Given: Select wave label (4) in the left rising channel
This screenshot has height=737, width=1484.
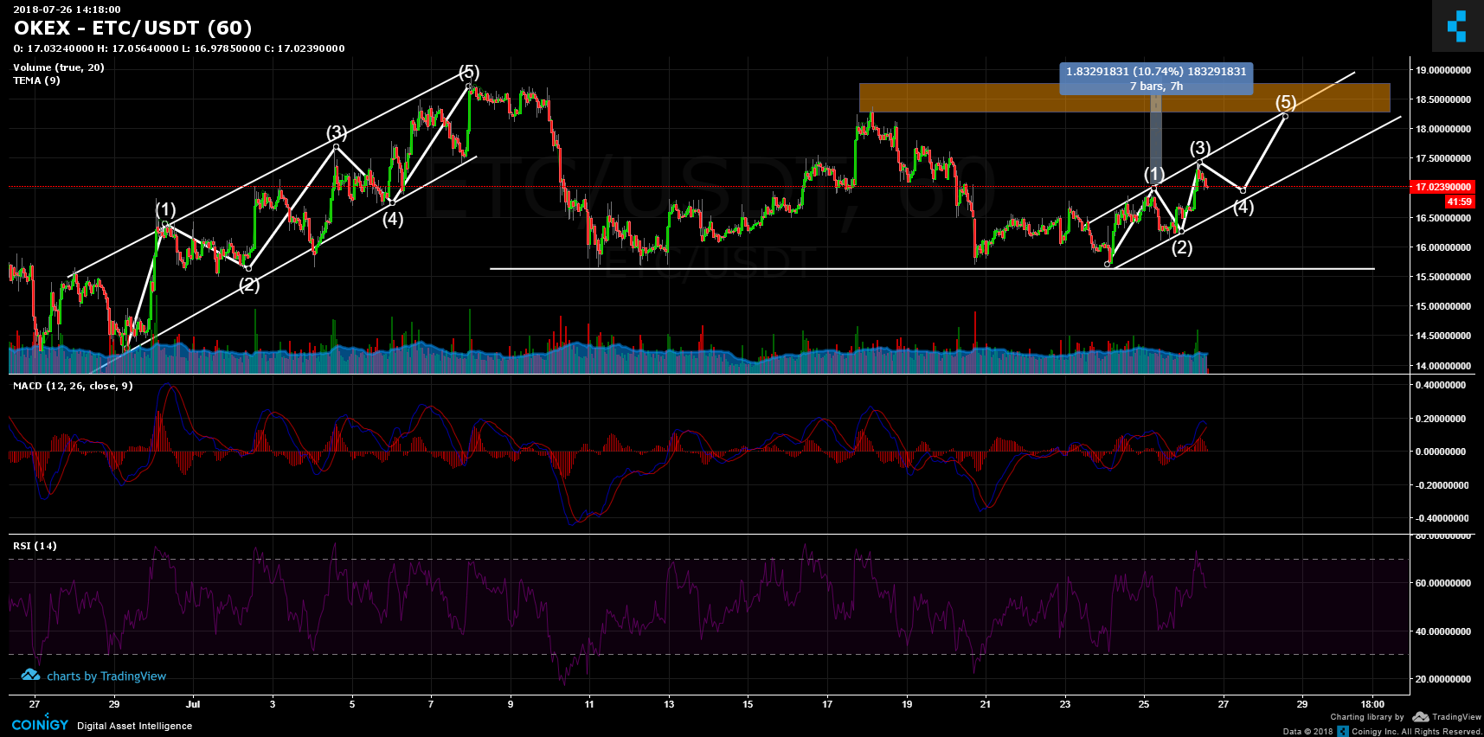Looking at the screenshot, I should click(393, 219).
